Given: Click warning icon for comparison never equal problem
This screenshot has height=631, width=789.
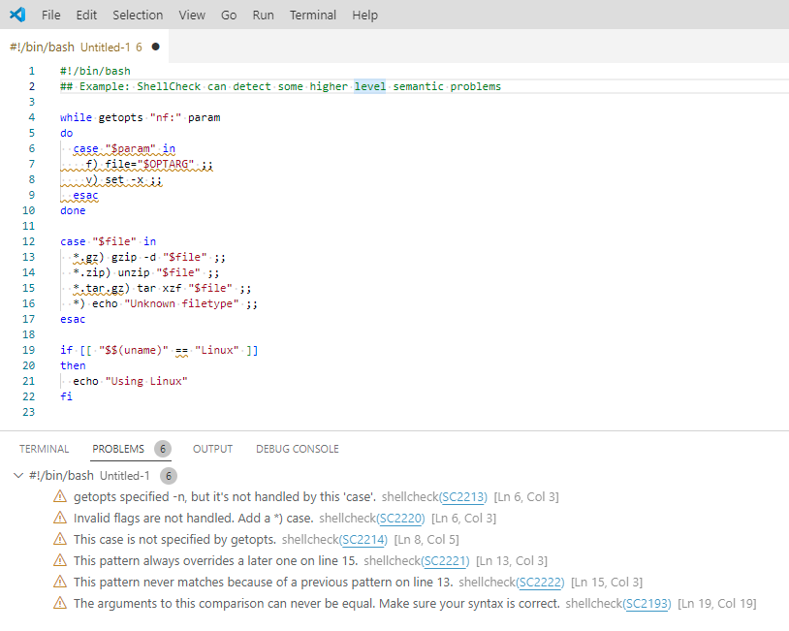Looking at the screenshot, I should [x=60, y=603].
